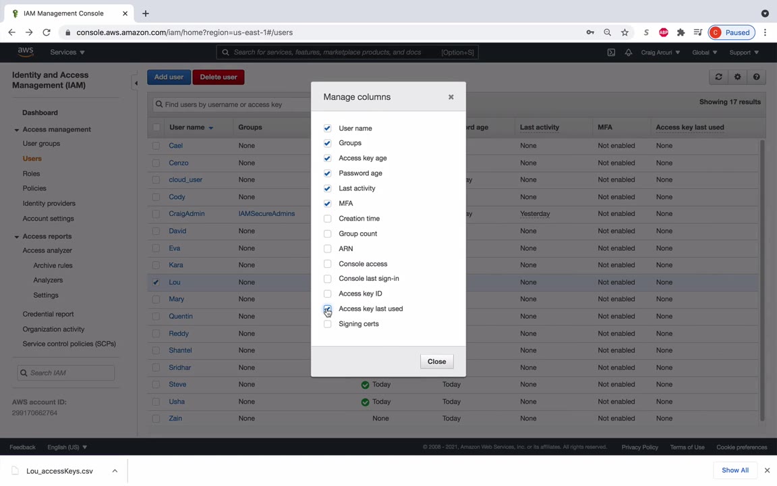
Task: Collapse the Access reports section
Action: coord(16,237)
